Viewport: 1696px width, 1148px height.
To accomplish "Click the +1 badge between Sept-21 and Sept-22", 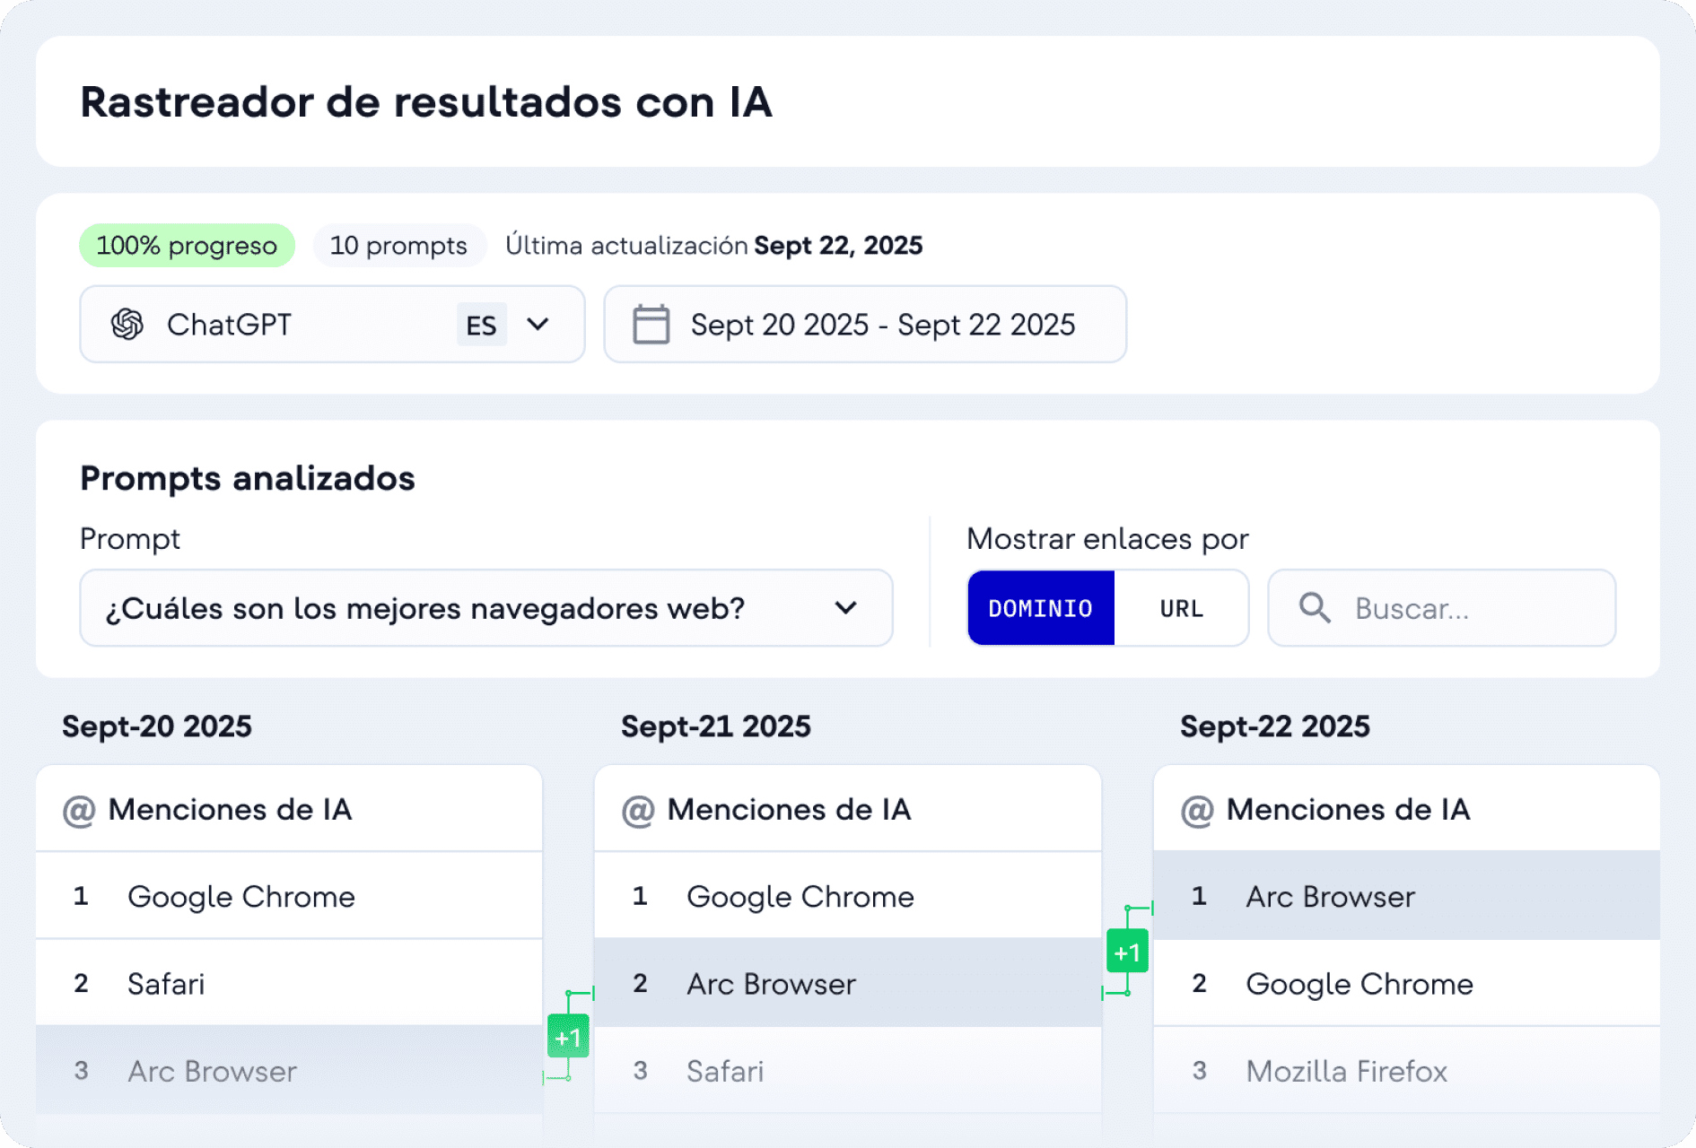I will coord(1128,952).
